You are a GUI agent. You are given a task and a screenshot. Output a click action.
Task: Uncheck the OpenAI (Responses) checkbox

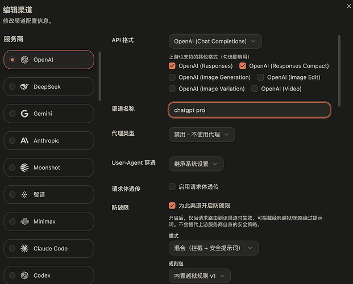tap(172, 66)
